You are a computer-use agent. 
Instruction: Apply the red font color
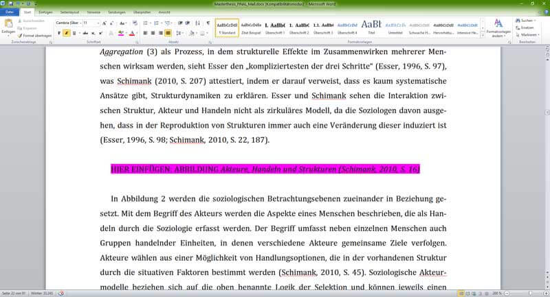click(x=132, y=33)
